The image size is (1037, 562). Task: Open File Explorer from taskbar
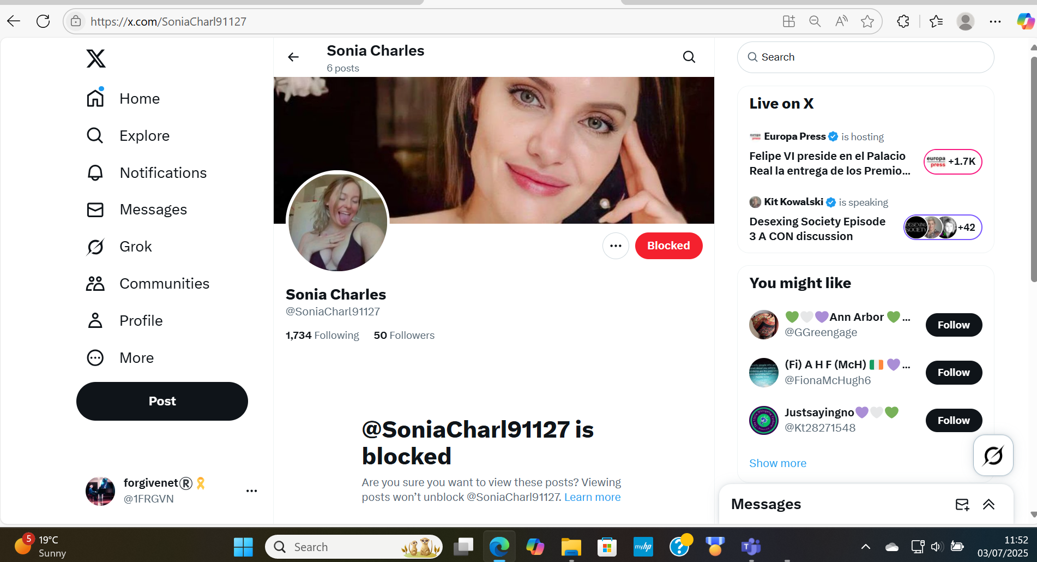click(571, 547)
